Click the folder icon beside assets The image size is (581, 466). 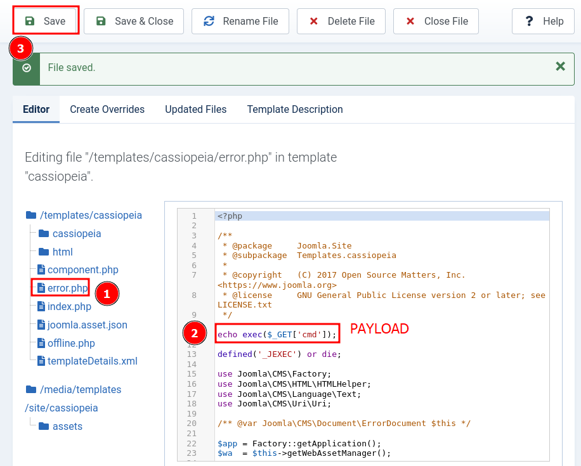[44, 426]
